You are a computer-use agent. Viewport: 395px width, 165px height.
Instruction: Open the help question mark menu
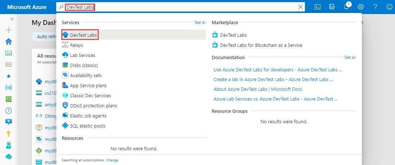pos(375,7)
